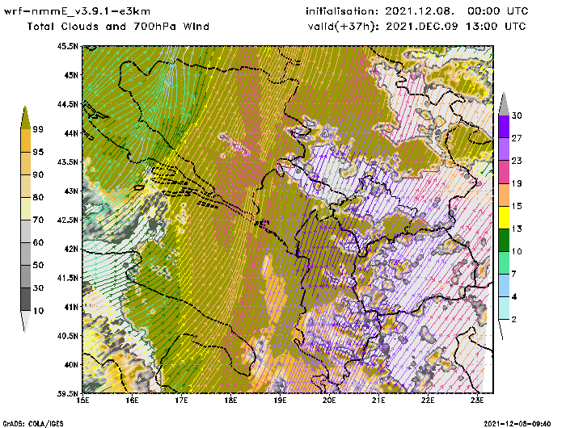The width and height of the screenshot is (566, 428).
Task: Click the '41N' latitude axis label
Action: coord(71,307)
